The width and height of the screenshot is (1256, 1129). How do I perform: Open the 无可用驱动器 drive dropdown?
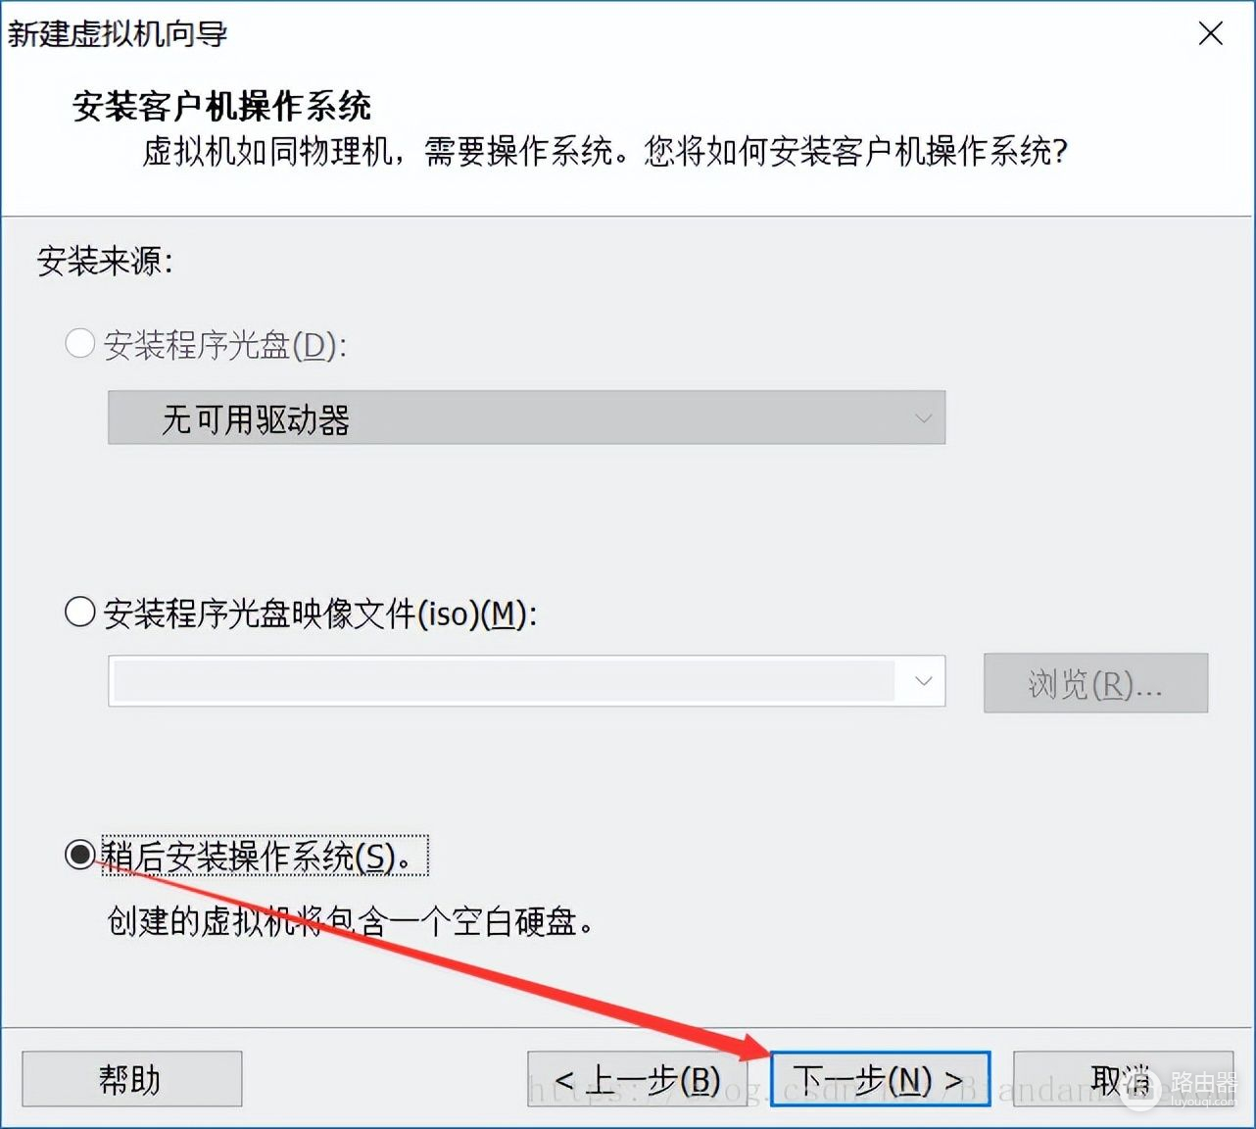point(526,418)
